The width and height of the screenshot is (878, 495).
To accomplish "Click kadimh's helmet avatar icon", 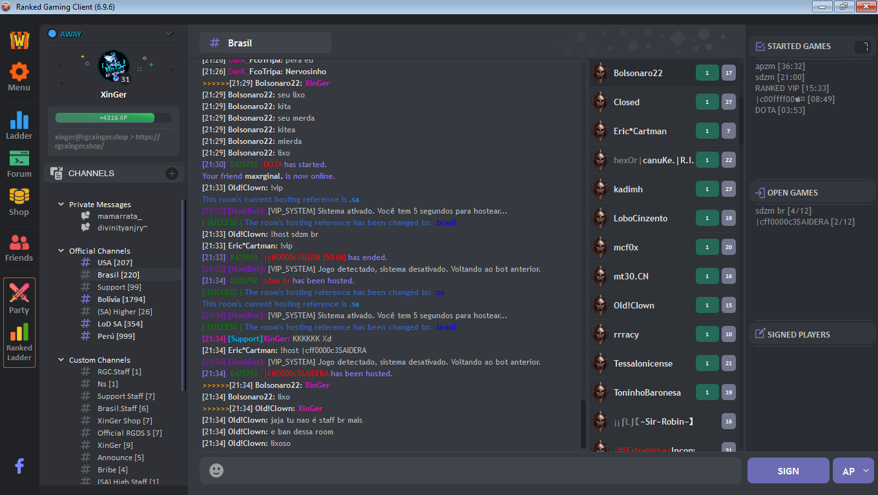I will tap(600, 189).
